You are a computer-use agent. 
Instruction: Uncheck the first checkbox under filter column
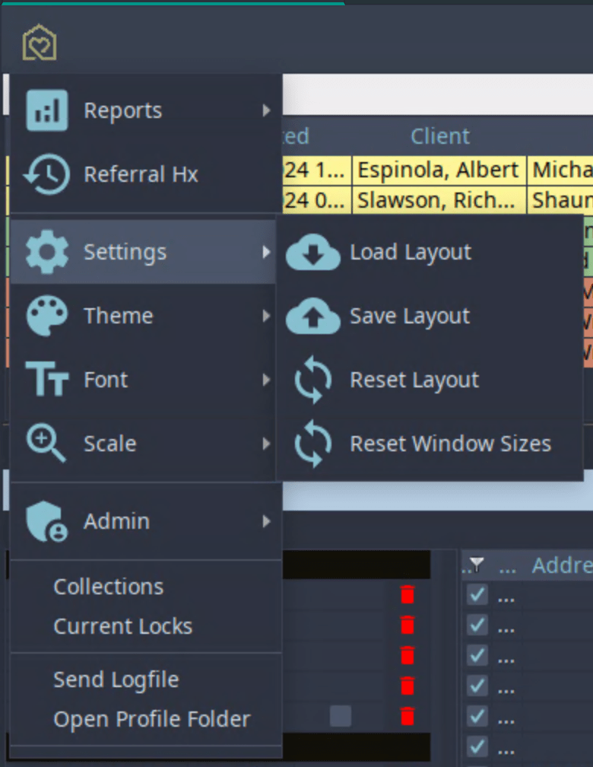(477, 595)
